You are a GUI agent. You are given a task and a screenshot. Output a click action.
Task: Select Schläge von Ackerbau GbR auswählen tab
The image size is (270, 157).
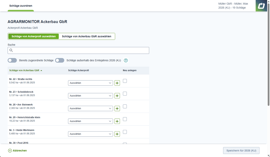pos(86,36)
